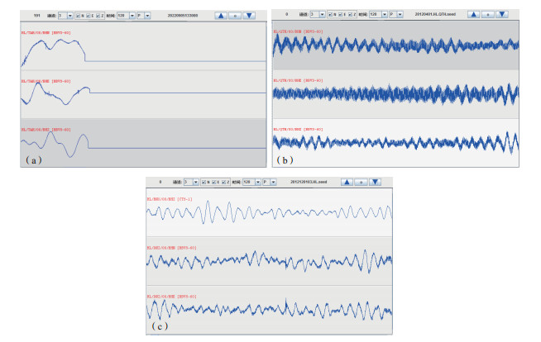Click the up arrow button in panel (a)
The image size is (541, 342).
coord(222,15)
